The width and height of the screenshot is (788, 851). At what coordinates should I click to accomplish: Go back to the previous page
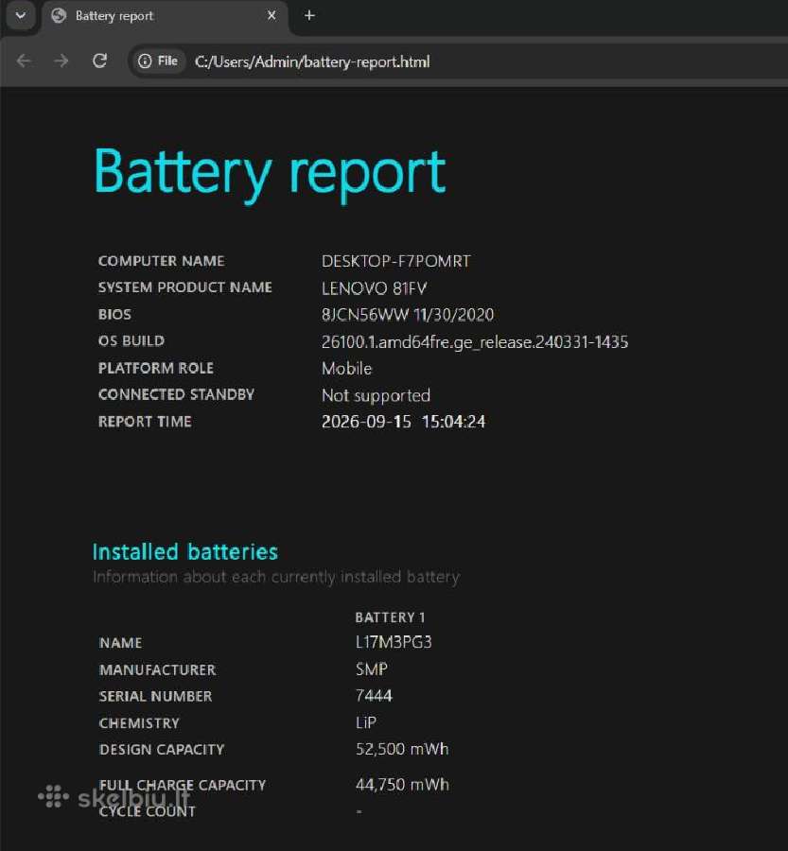pos(24,61)
